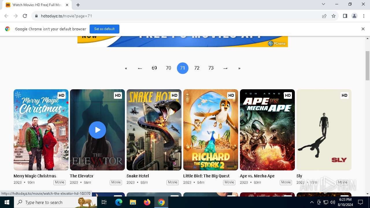Toggle the browser side panel icon
Viewport: 370px width, 208px height.
click(x=345, y=16)
